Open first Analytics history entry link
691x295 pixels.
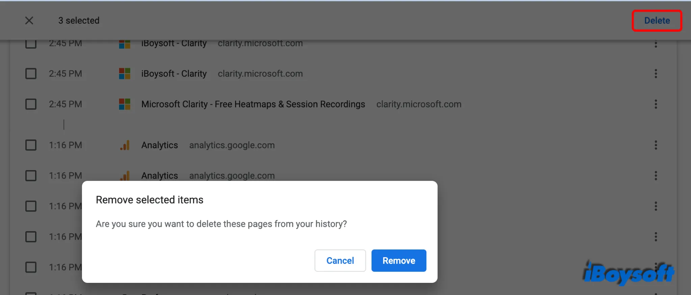160,145
